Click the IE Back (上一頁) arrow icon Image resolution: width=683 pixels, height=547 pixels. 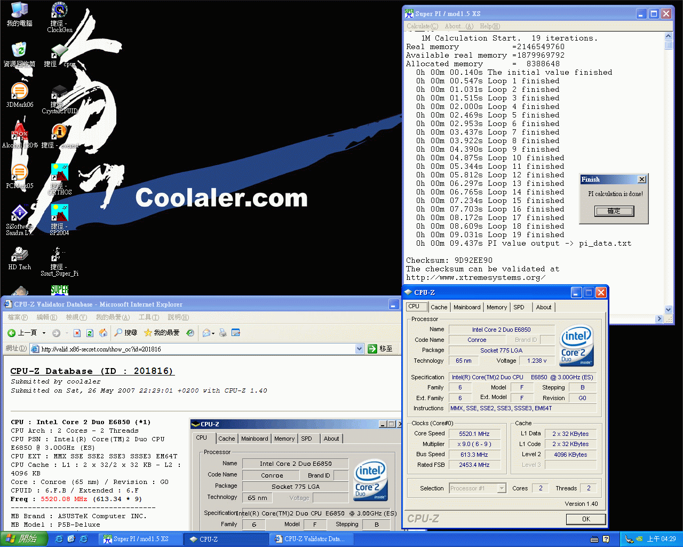pyautogui.click(x=11, y=333)
